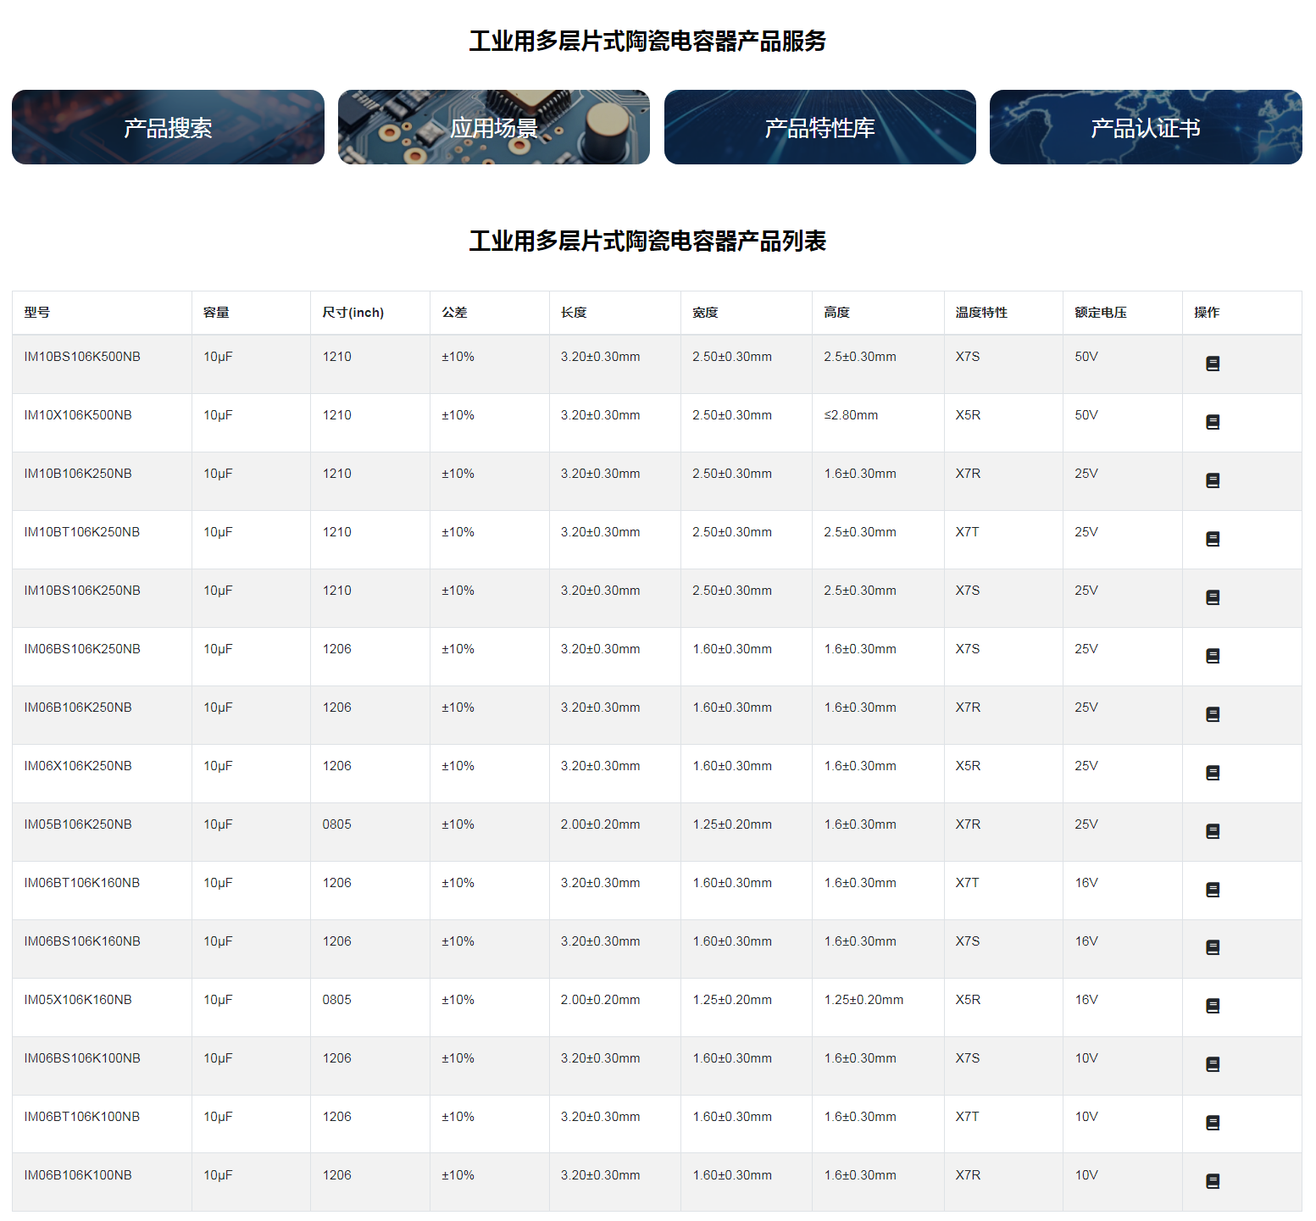
Task: Click document icon in IM10X106K500NB row
Action: [1213, 422]
